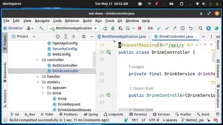Open the Navigate menu
The image size is (223, 125).
click(x=42, y=21)
